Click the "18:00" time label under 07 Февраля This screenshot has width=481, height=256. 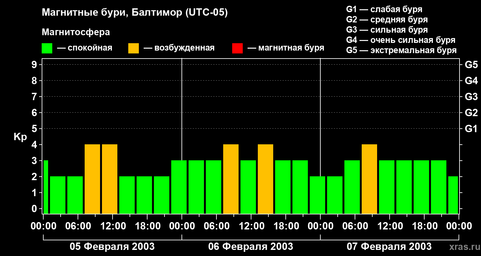pyautogui.click(x=424, y=226)
